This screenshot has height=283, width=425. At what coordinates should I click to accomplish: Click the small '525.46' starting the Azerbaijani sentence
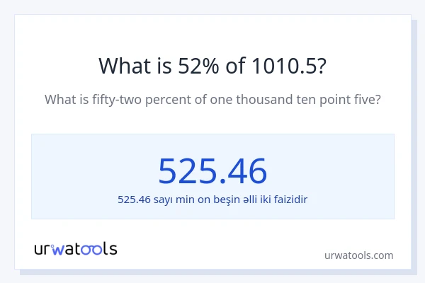point(135,200)
